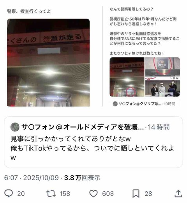Click the repost arrows icon
Viewport: 187px width, 203px height.
click(51, 193)
